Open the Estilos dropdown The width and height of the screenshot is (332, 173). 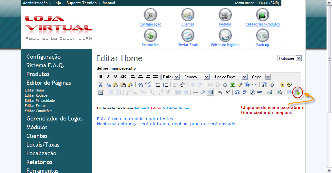point(171,77)
